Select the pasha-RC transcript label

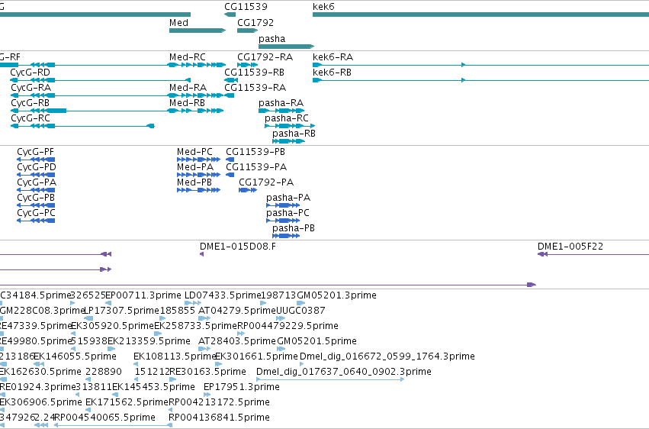287,118
